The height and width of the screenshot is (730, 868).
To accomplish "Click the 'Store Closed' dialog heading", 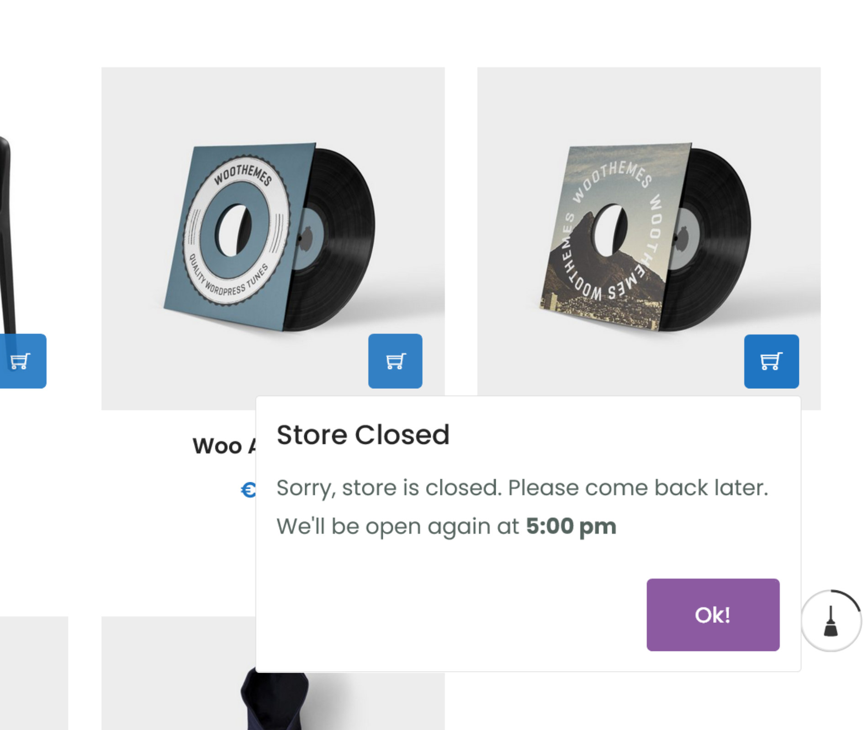I will (363, 435).
